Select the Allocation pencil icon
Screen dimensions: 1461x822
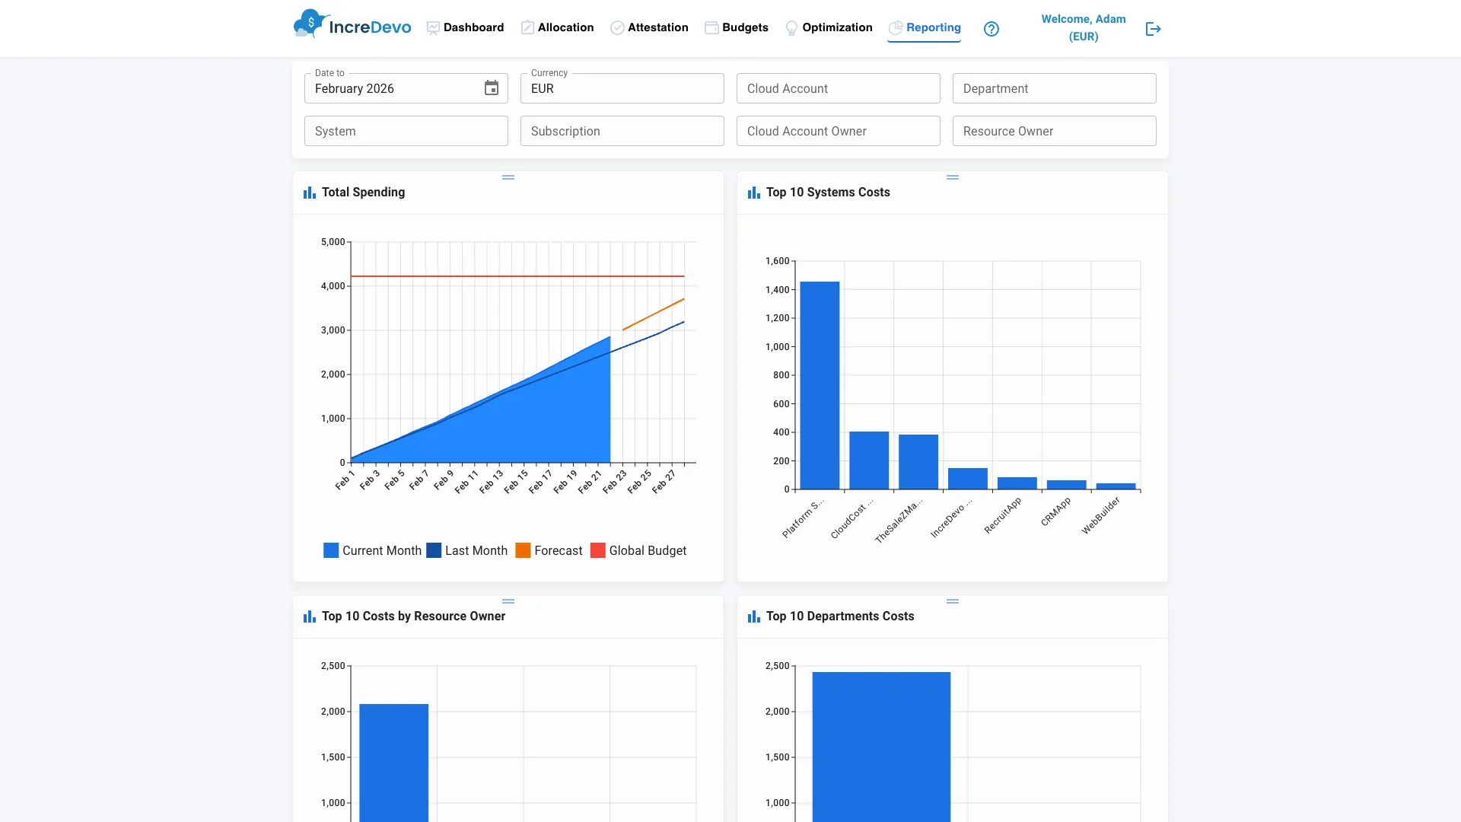point(527,27)
